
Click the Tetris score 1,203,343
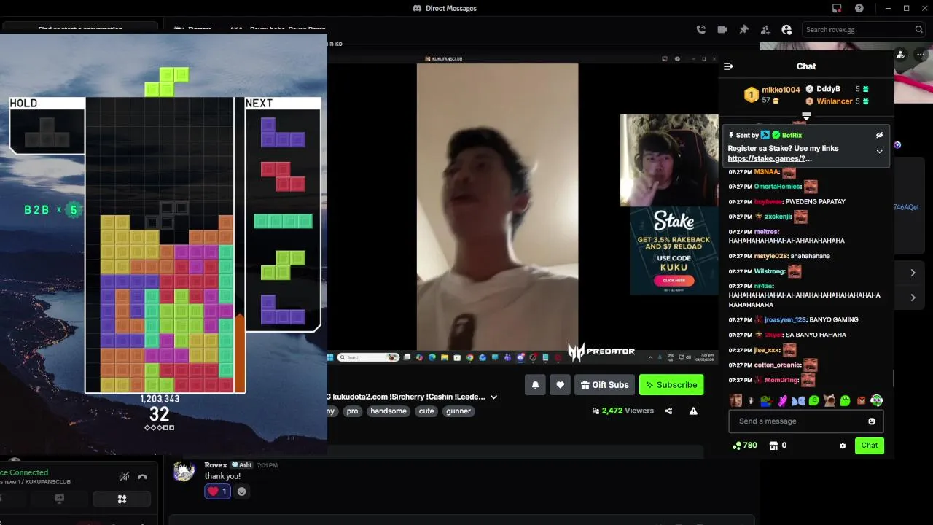pos(160,399)
